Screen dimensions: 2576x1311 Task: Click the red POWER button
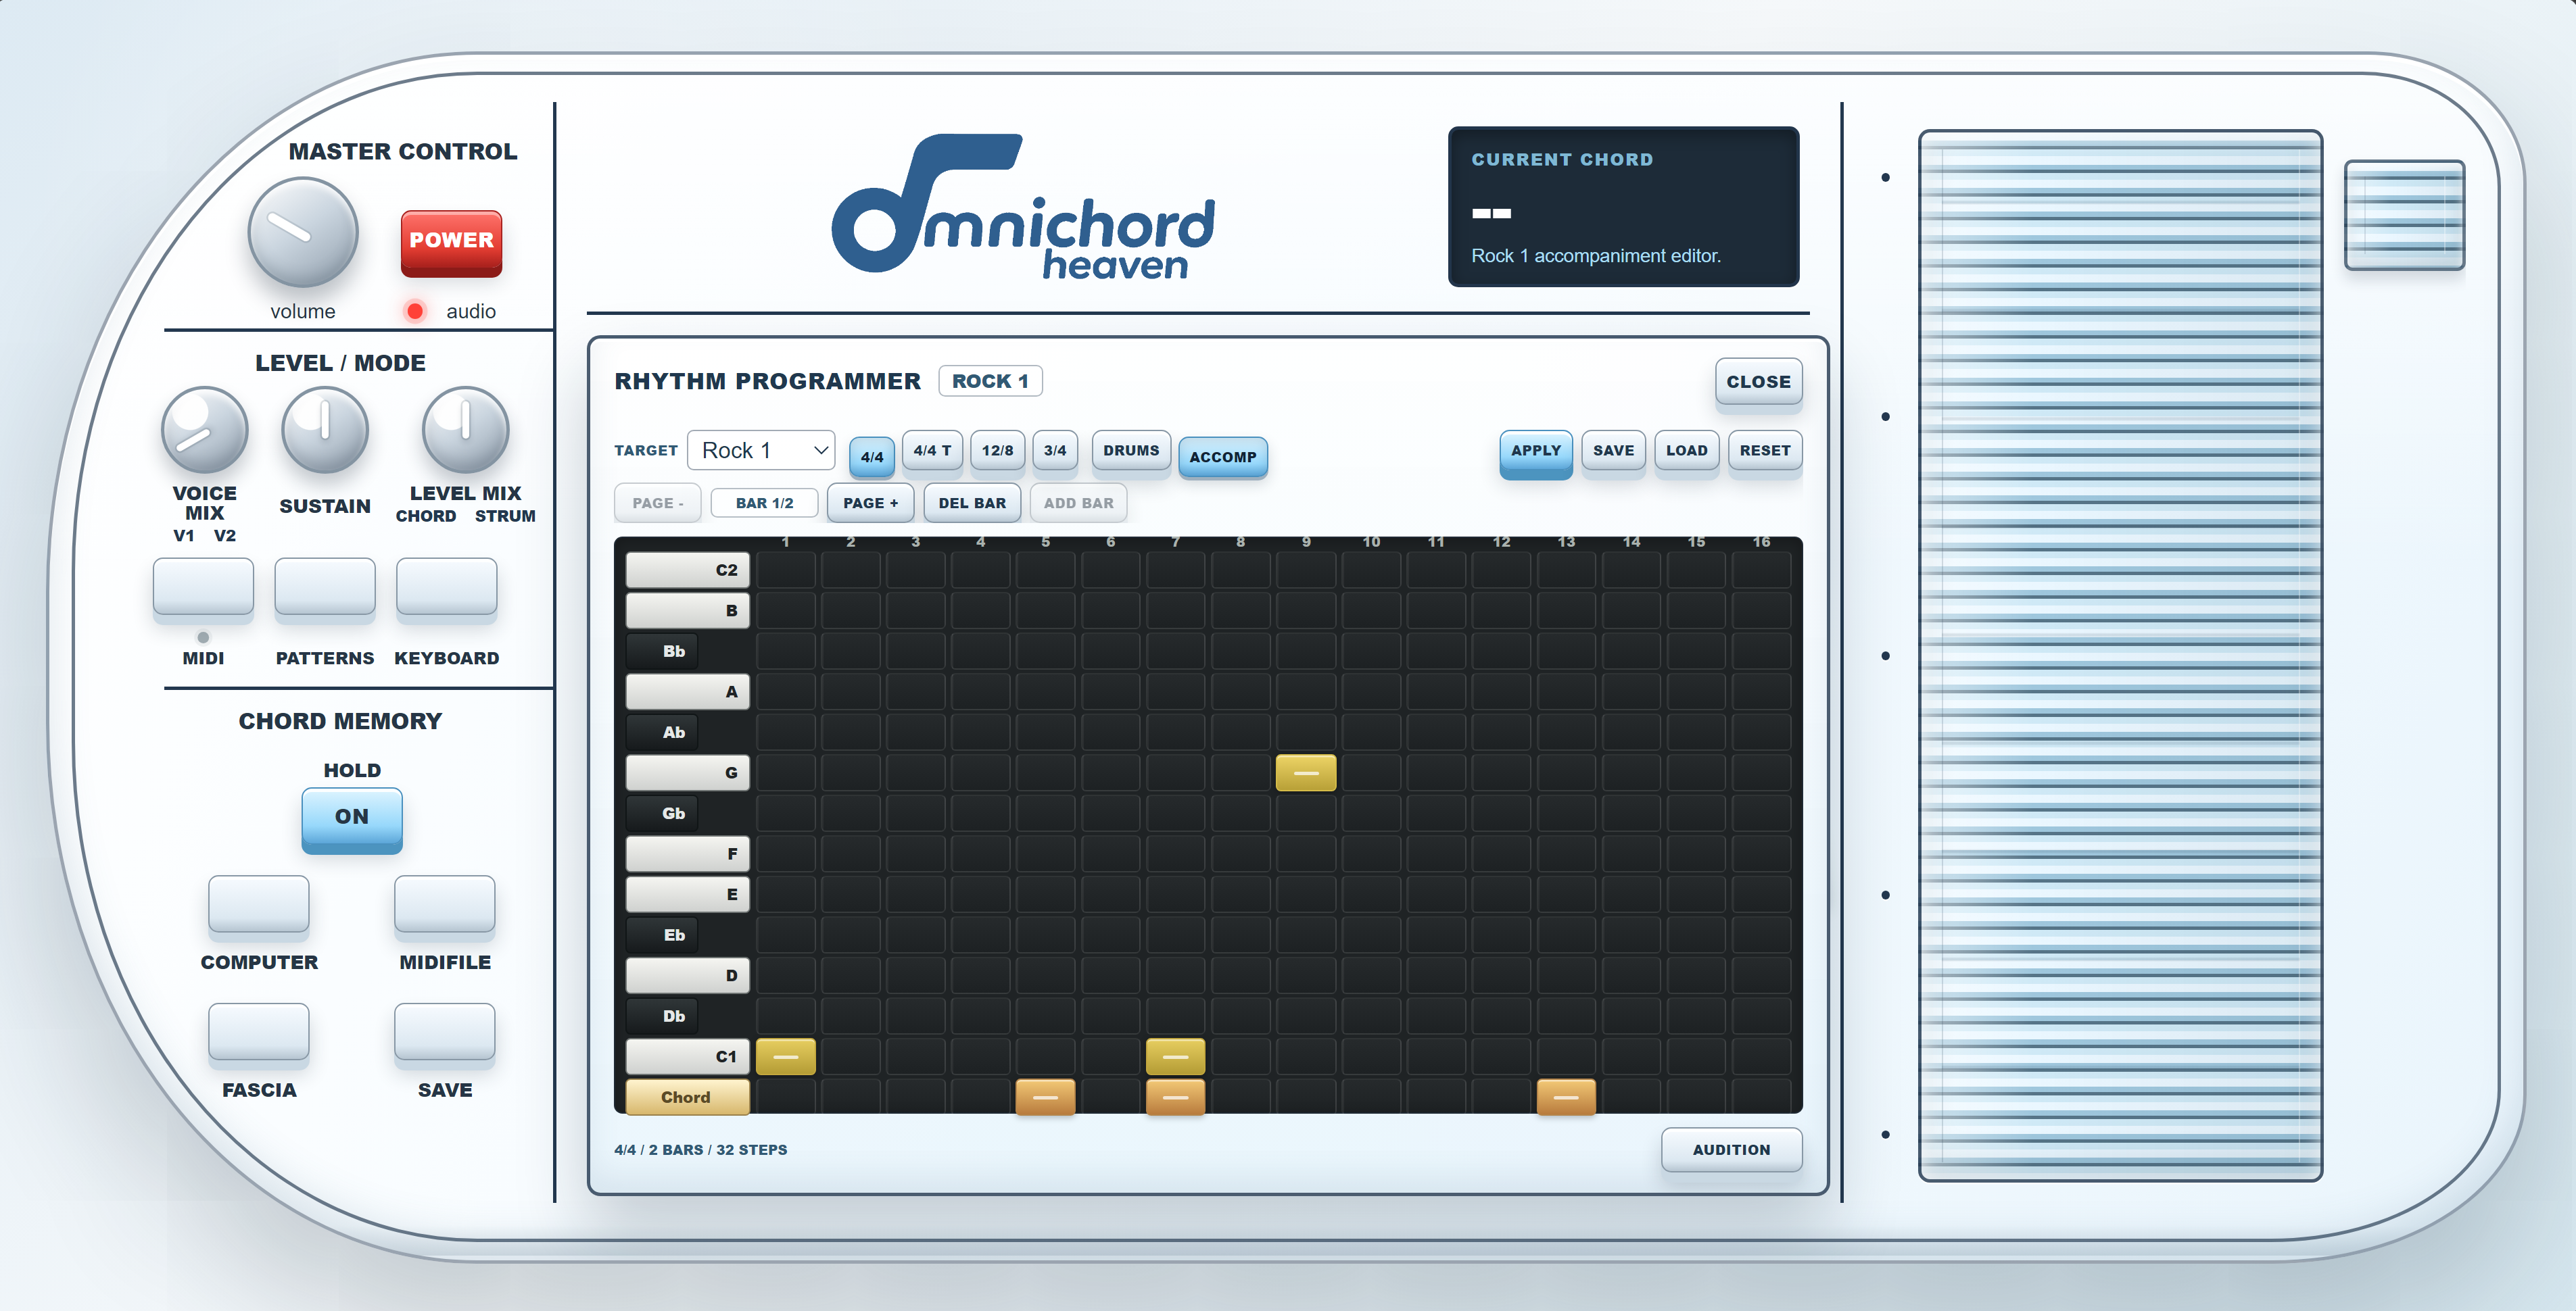coord(451,242)
